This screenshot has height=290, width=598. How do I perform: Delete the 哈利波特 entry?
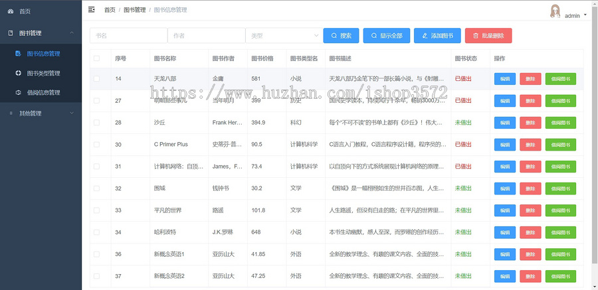[530, 232]
